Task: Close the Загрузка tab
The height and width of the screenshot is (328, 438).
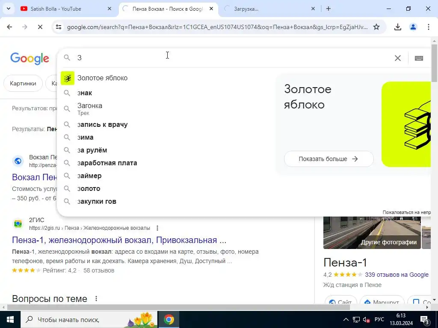Action: [313, 9]
